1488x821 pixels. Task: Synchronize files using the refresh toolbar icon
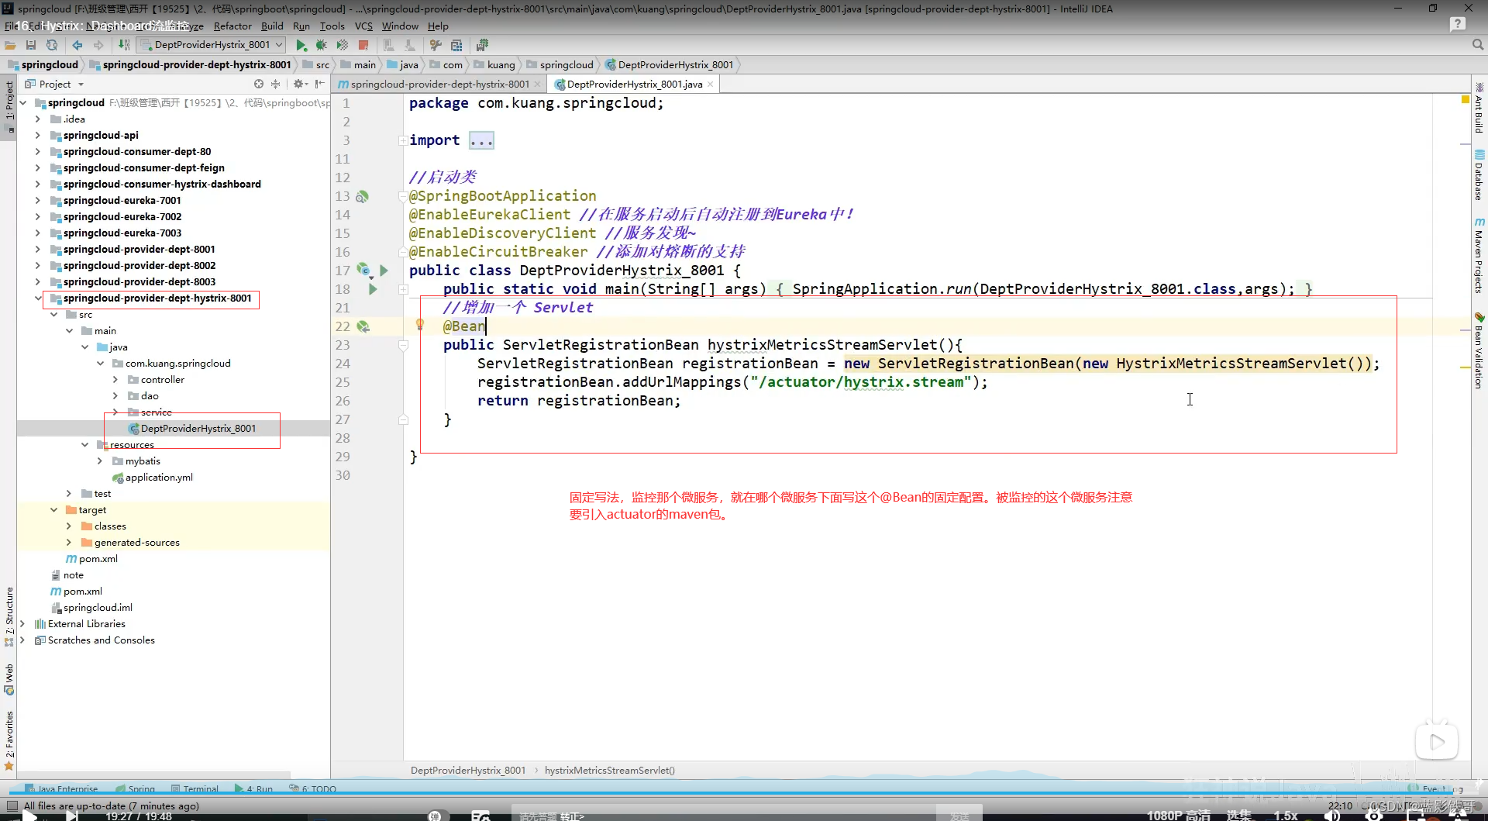pos(52,45)
